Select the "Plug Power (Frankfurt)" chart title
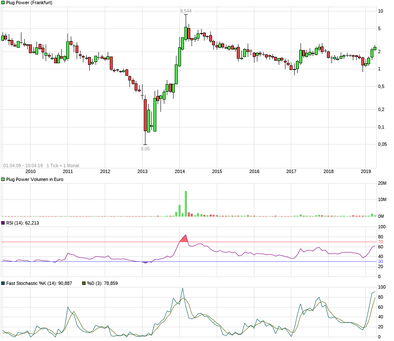394x341 pixels. point(29,3)
